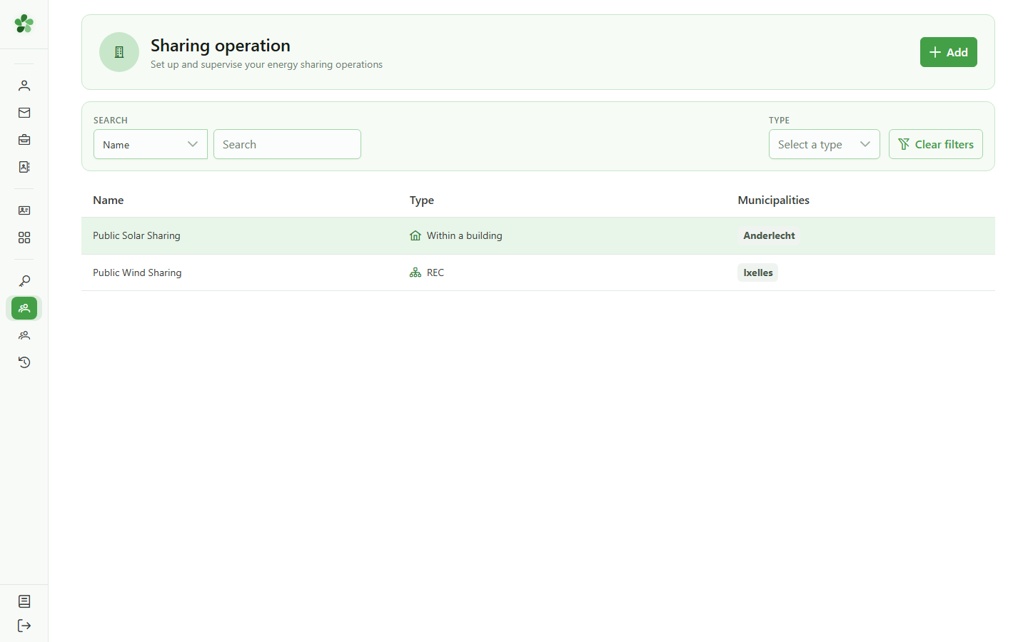The image size is (1028, 642).
Task: Open the Public Solar Sharing row
Action: pos(538,235)
